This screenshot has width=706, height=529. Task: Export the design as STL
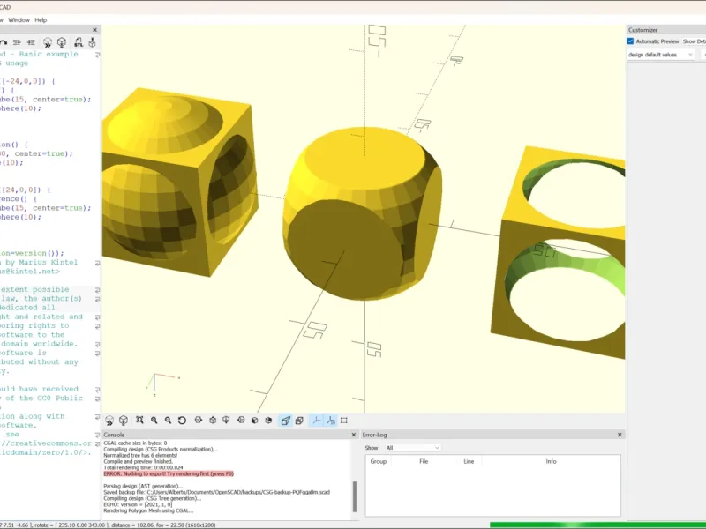[79, 42]
